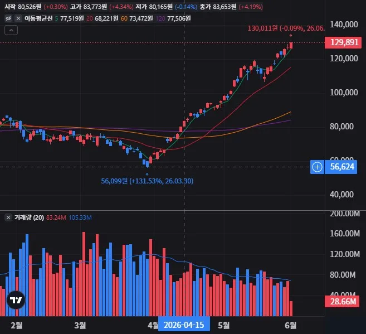366x334 pixels.
Task: Click the 6월 month label on time axis
Action: coord(291,325)
